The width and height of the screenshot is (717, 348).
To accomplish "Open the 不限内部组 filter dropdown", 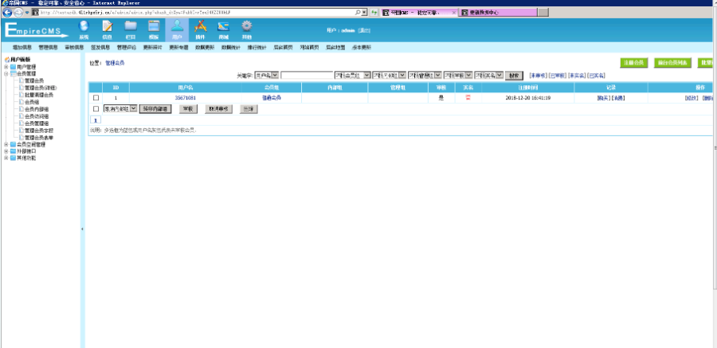I will tap(389, 75).
